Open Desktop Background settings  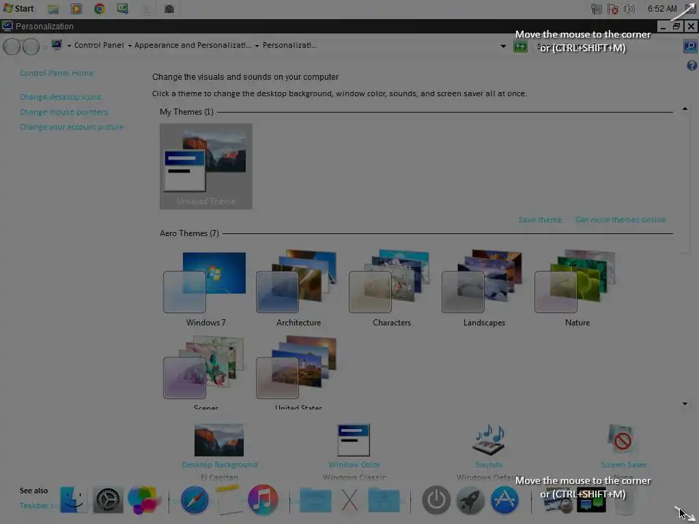219,451
